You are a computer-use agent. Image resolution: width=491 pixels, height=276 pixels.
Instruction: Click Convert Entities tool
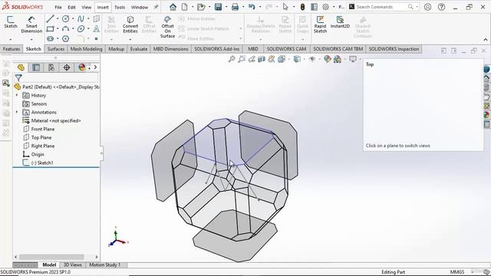[130, 25]
